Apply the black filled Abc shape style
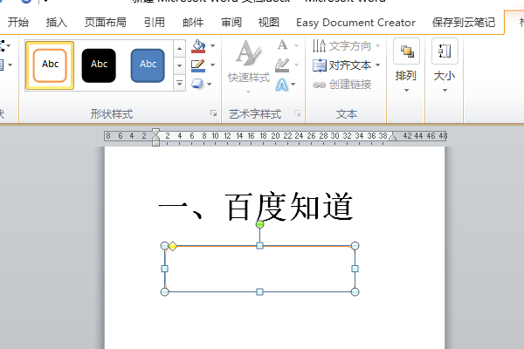 pos(99,65)
